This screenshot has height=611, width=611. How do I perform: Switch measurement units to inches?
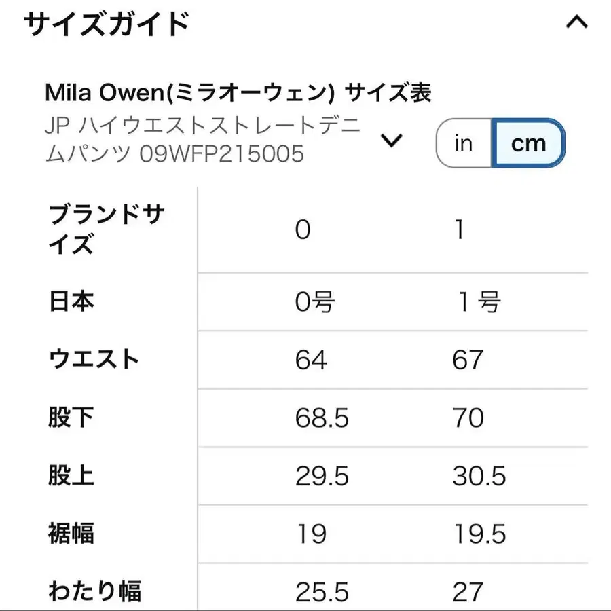(462, 143)
